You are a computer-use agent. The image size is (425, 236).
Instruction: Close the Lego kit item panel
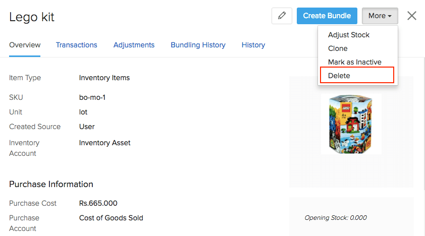412,16
